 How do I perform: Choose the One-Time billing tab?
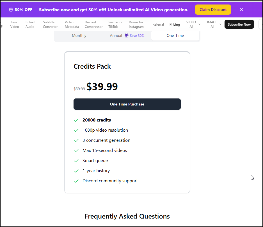[x=175, y=36]
